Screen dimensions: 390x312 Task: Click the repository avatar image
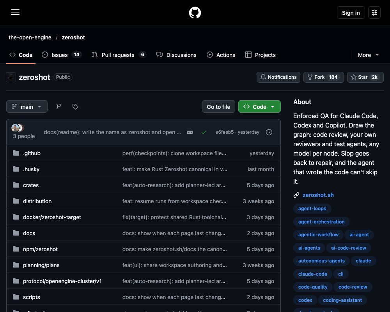pos(11,77)
